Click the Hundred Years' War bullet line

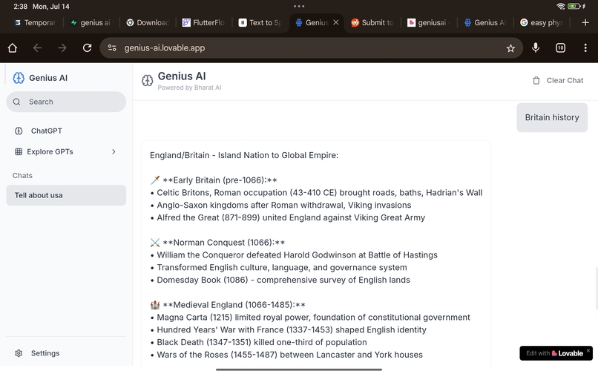[289, 329]
